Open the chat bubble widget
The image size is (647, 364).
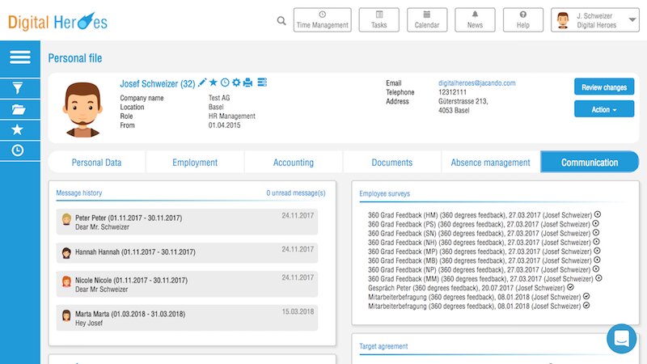coord(622,339)
